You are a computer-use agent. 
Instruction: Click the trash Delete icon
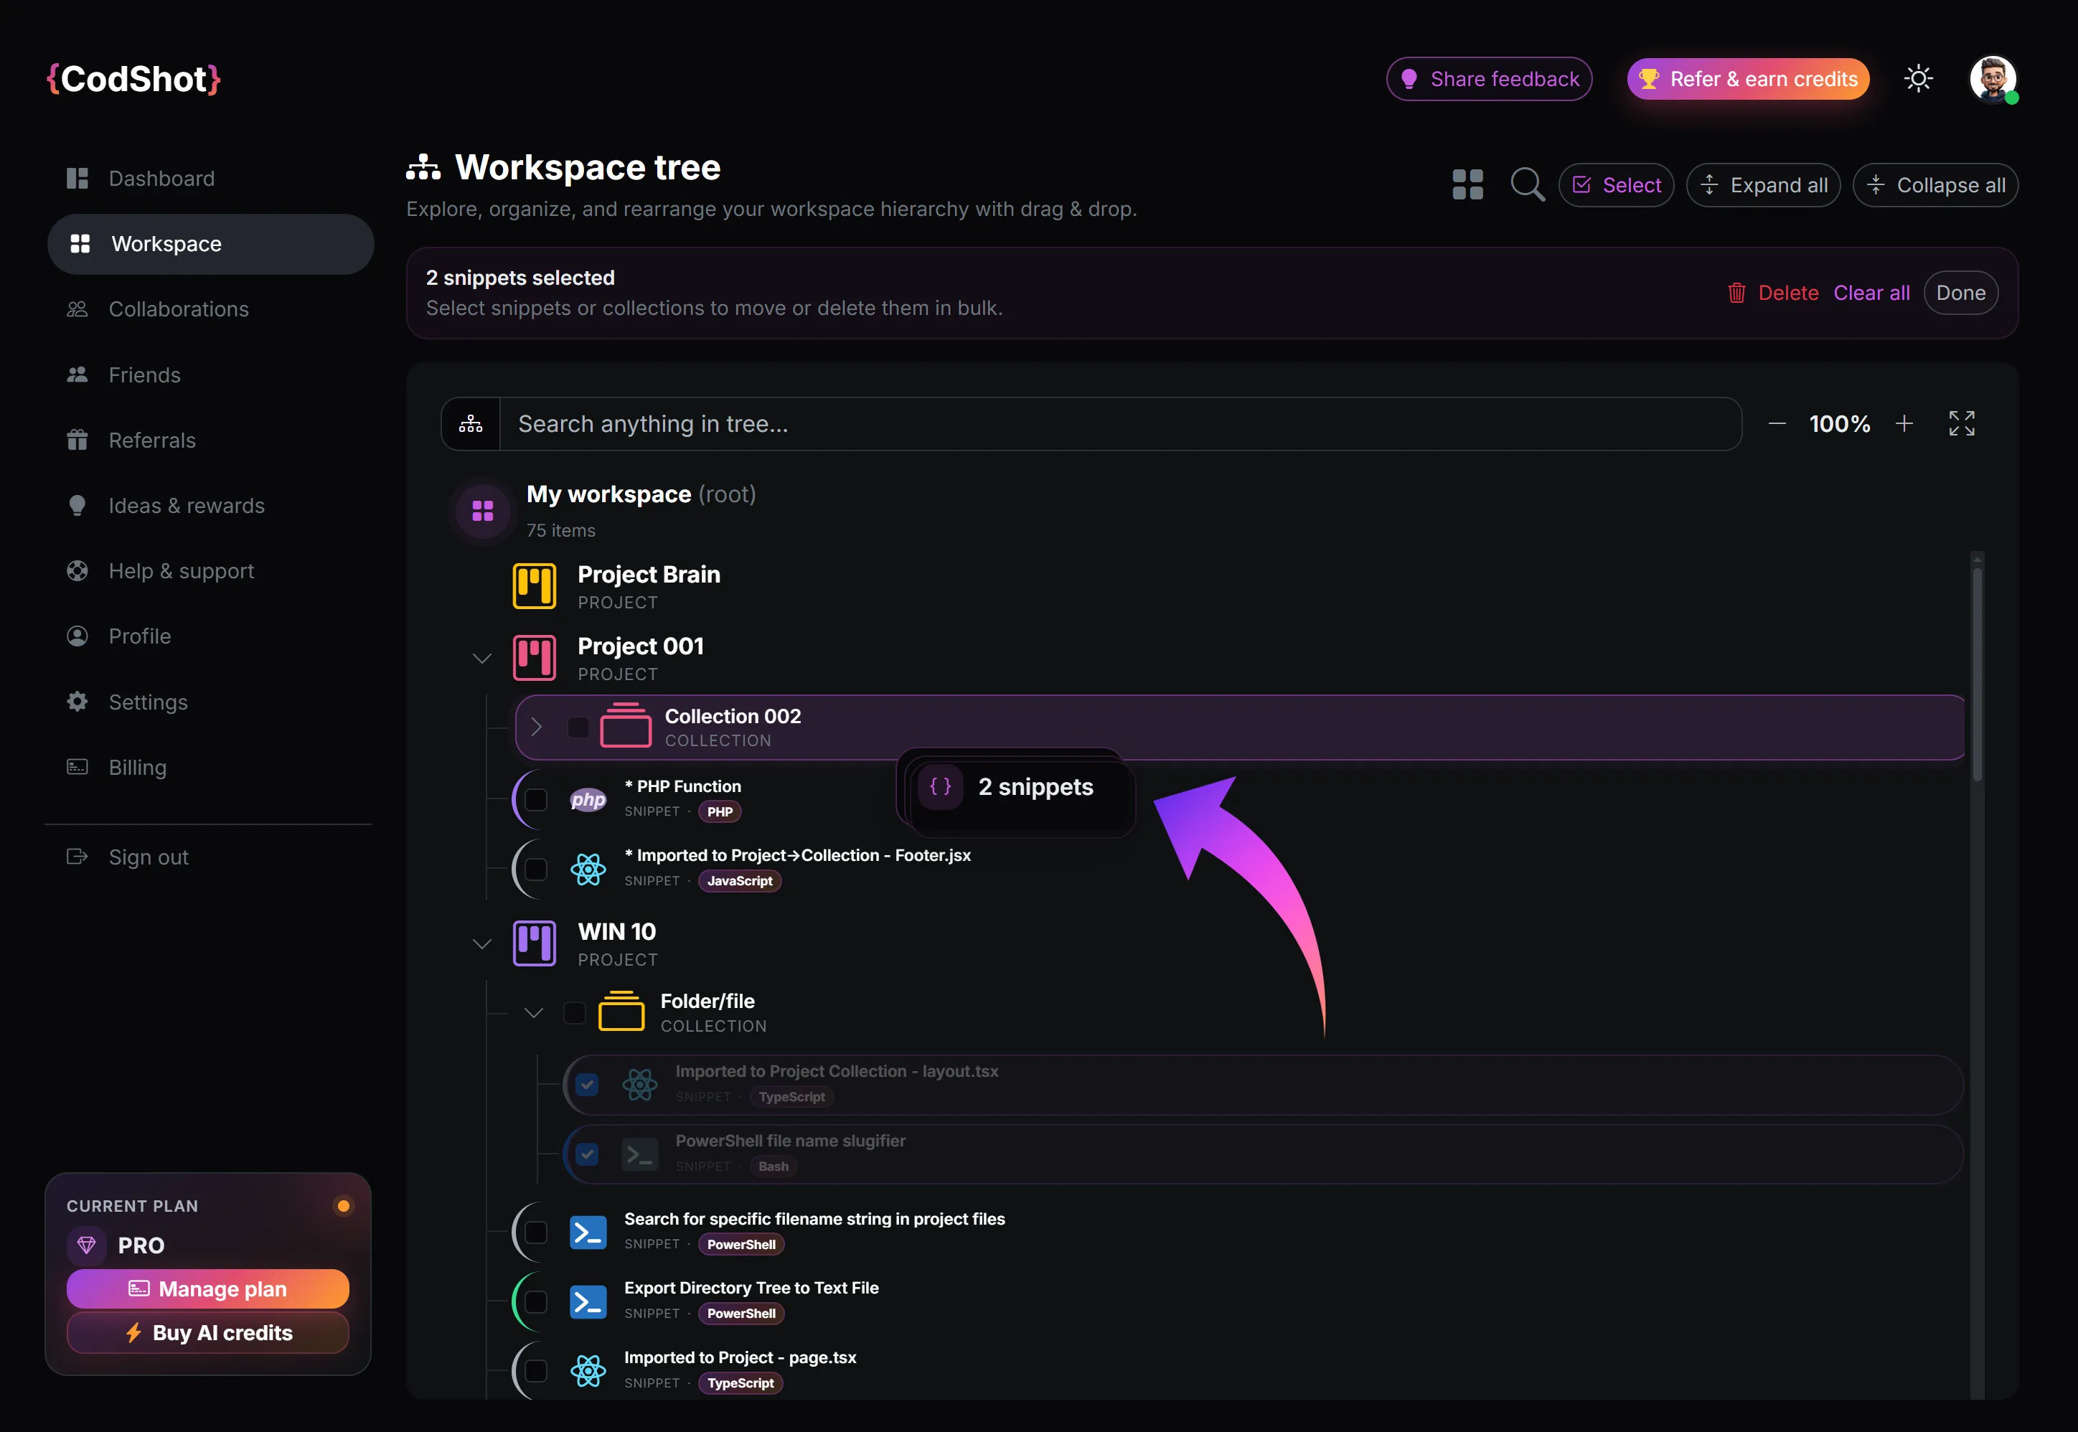[x=1736, y=293]
